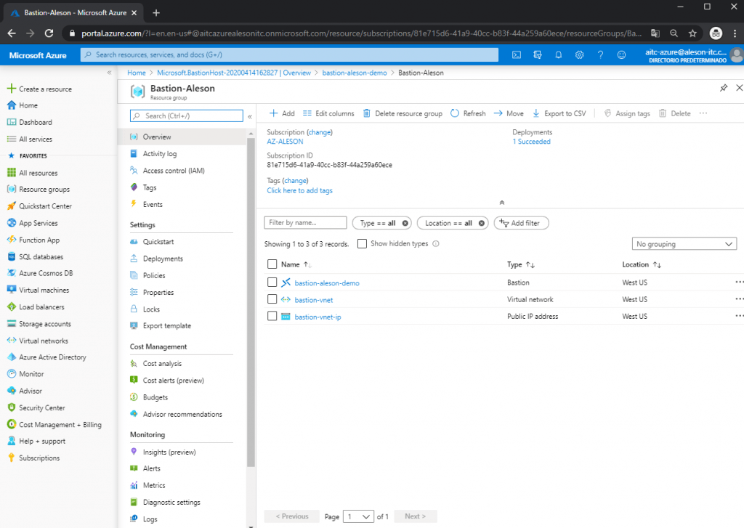Viewport: 744px width, 528px height.
Task: Open notifications bell icon
Action: coord(559,55)
